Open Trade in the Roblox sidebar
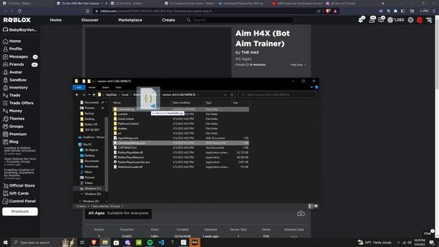 coord(12,95)
